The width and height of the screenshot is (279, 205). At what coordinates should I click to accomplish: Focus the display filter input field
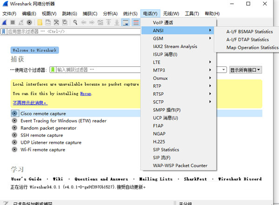tap(74, 32)
